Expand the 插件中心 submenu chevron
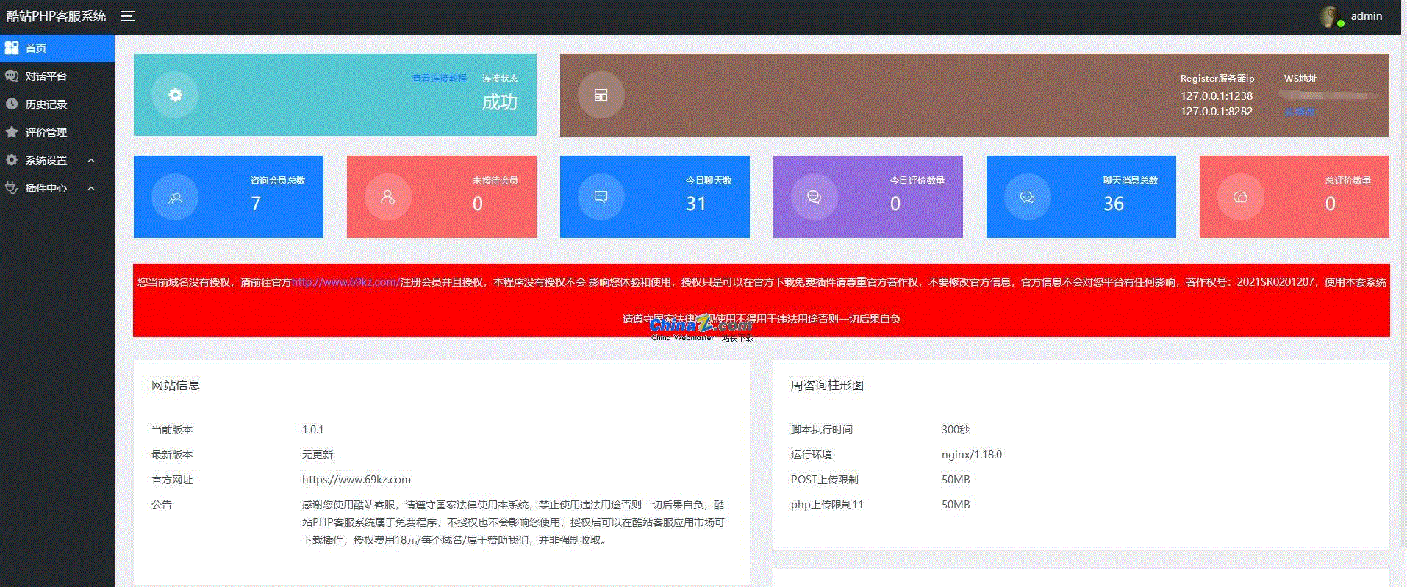Viewport: 1407px width, 587px height. coord(91,188)
